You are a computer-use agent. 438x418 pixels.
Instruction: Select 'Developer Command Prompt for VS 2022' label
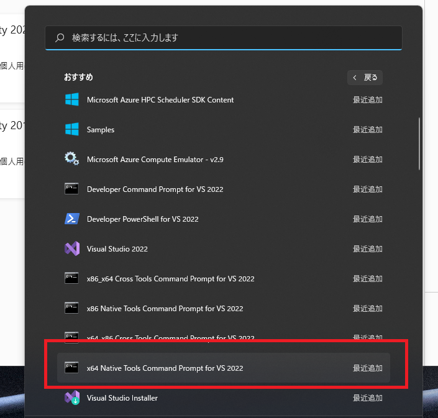pos(155,189)
